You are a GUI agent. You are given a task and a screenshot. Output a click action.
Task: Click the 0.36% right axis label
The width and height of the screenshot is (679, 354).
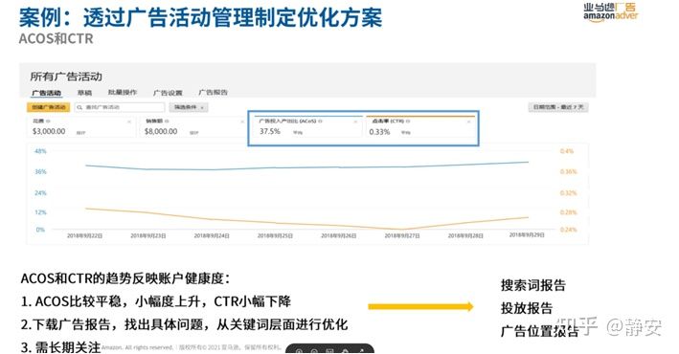point(569,172)
